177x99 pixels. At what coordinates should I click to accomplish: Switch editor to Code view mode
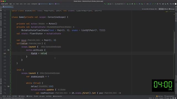[x=161, y=9]
